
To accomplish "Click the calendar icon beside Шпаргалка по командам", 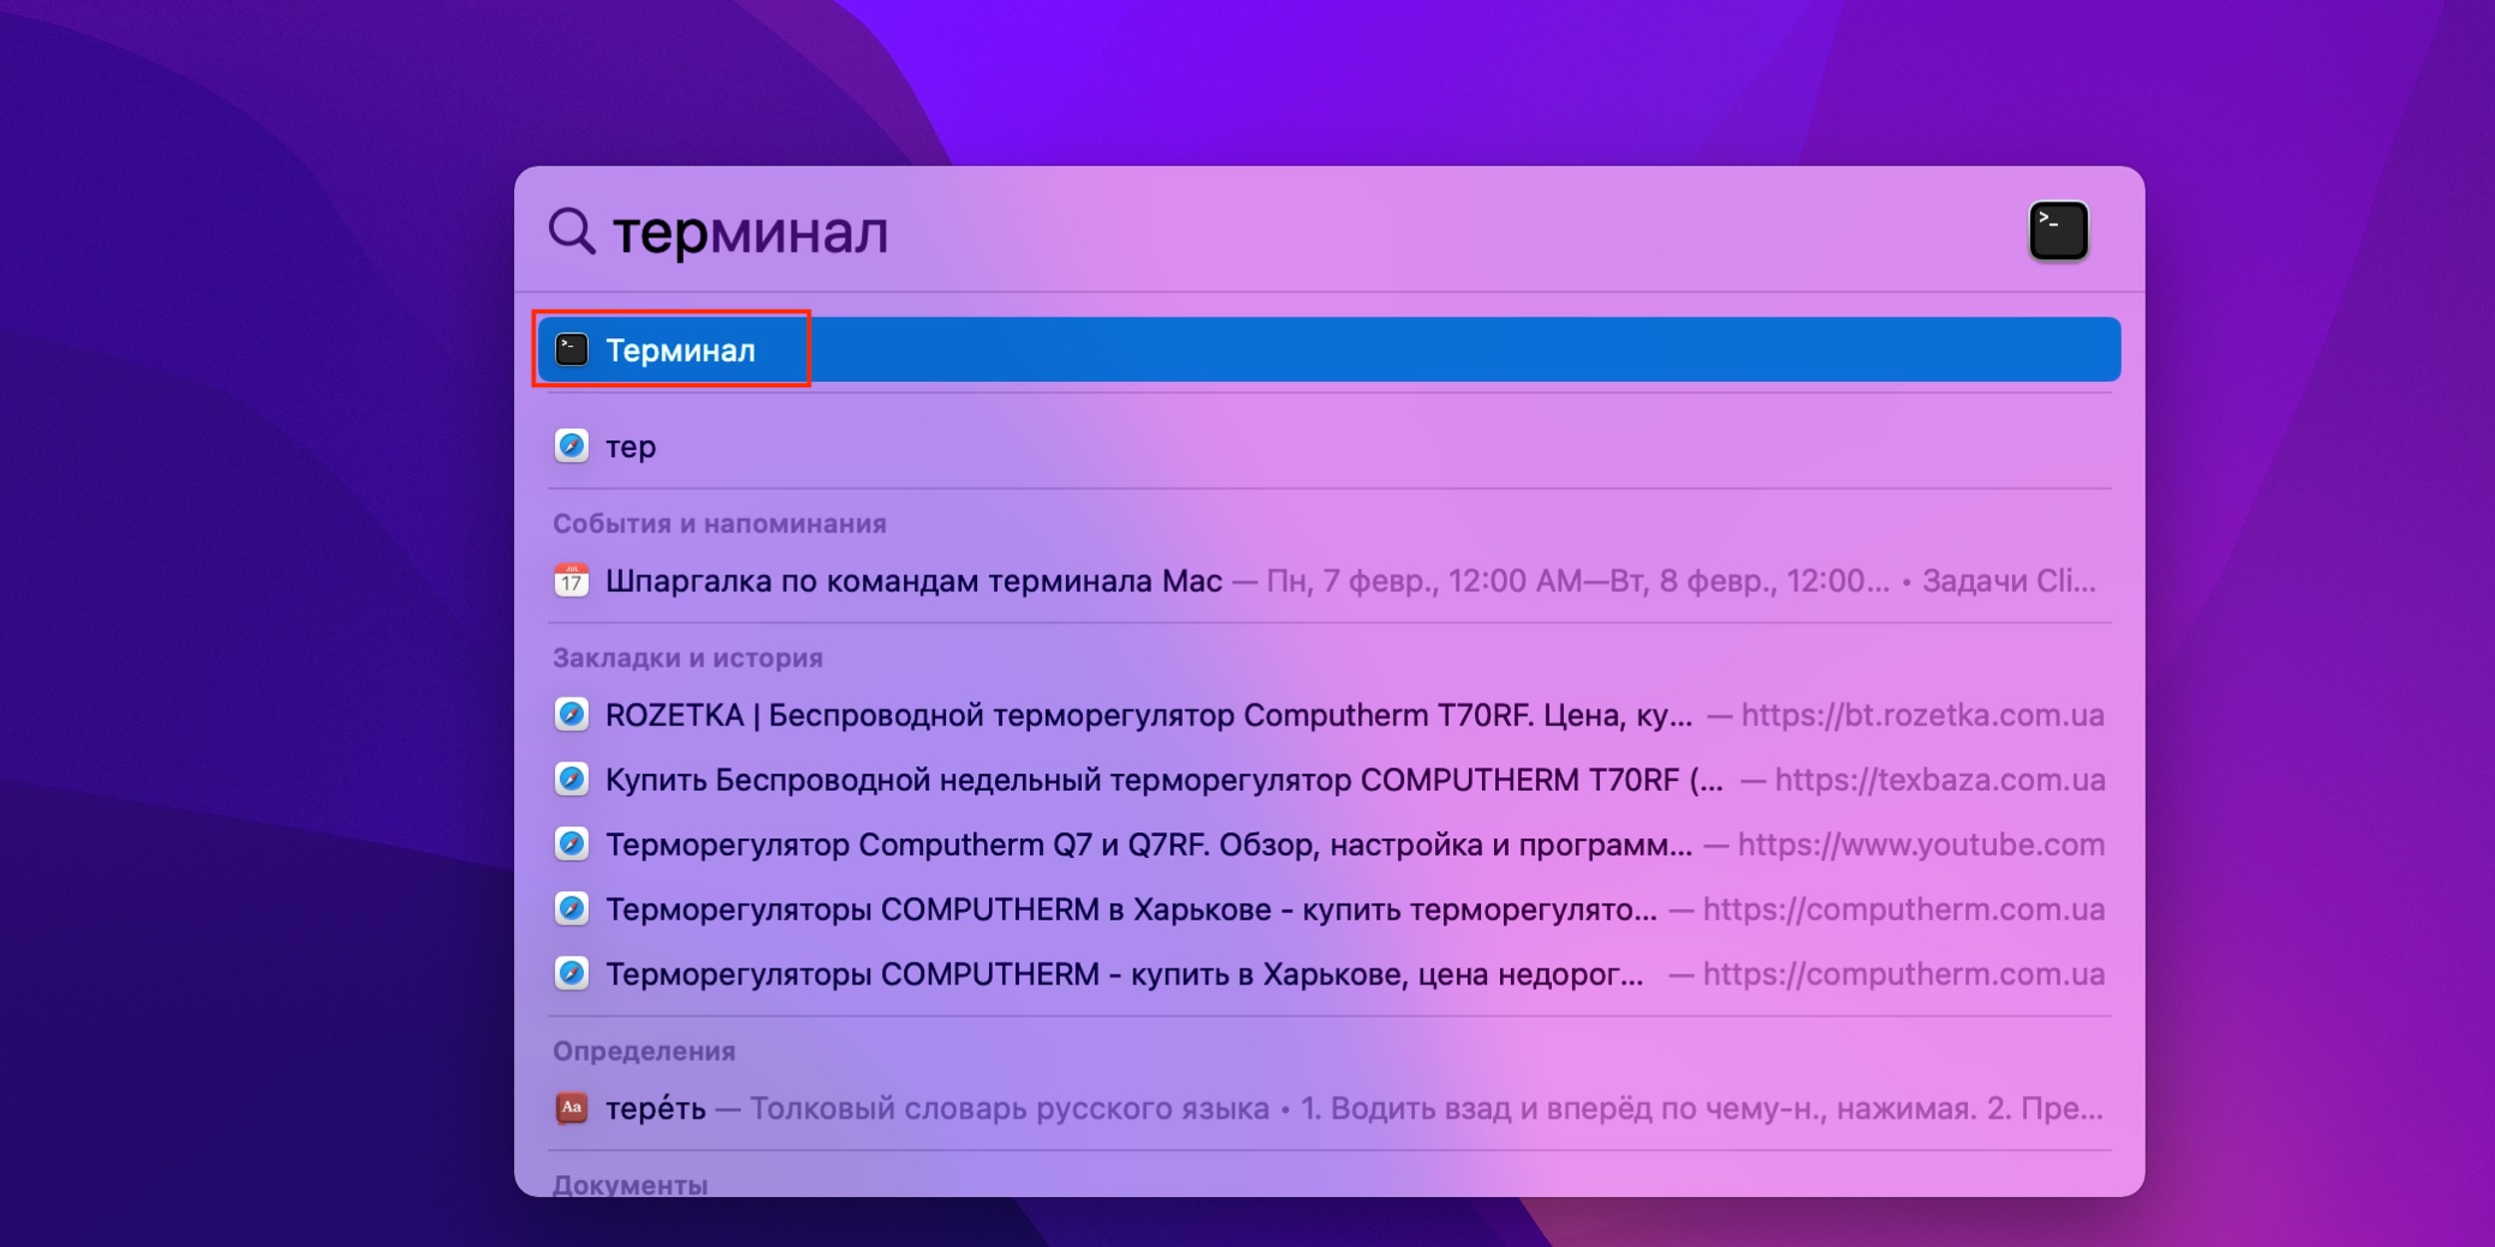I will point(573,582).
